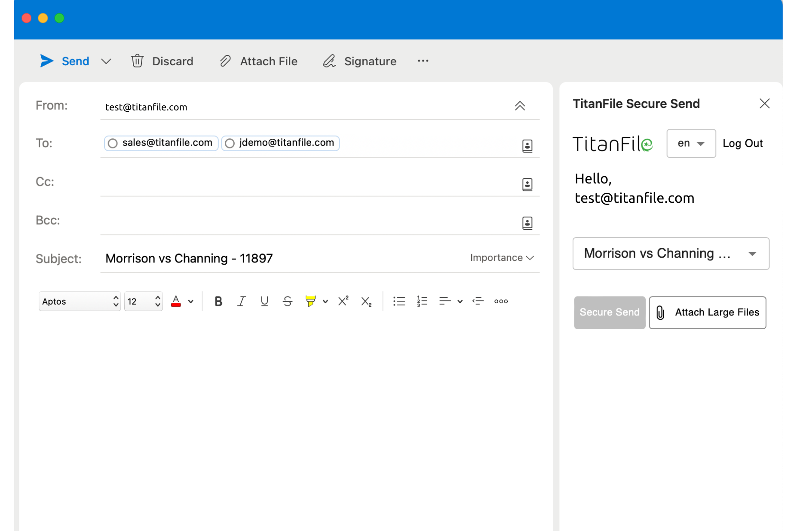This screenshot has height=531, width=797.
Task: Open address book for Cc field
Action: click(527, 185)
